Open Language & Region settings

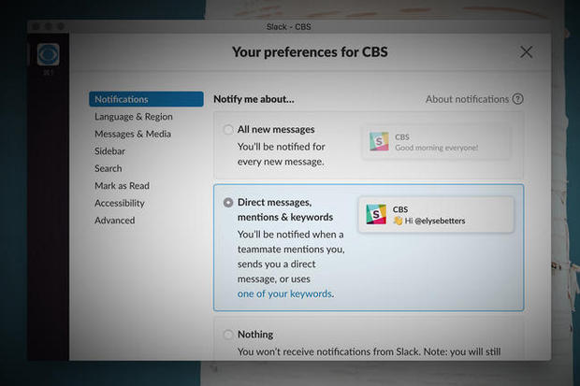134,117
